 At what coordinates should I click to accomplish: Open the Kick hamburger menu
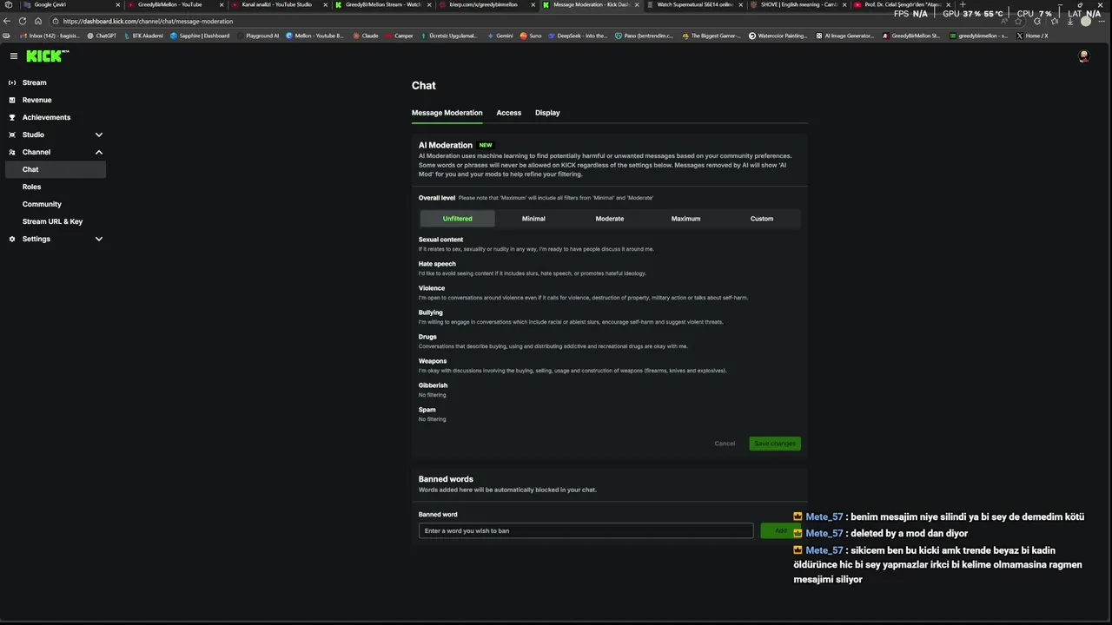click(x=14, y=56)
